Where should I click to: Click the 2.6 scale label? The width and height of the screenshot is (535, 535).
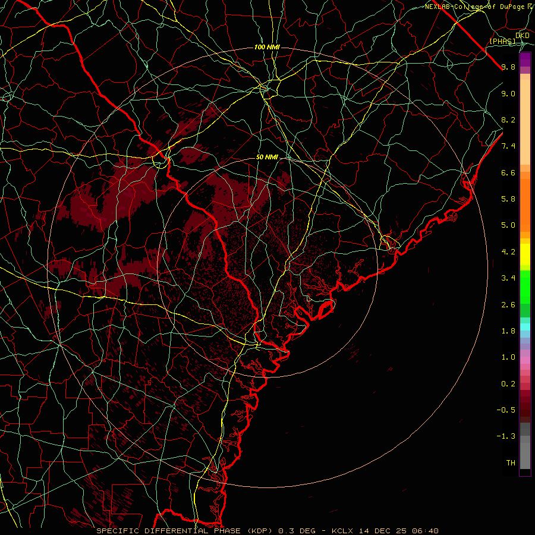coord(508,305)
